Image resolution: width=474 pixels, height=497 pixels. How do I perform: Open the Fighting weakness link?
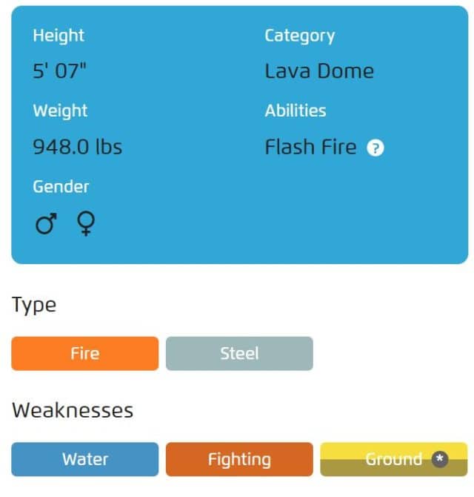pyautogui.click(x=239, y=460)
